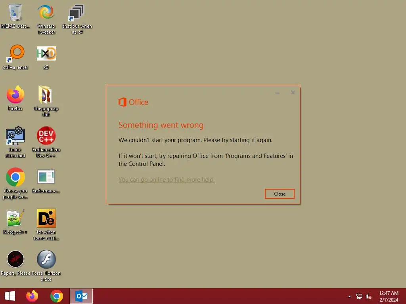Click the Close button in Office dialog
406x304 pixels.
280,194
